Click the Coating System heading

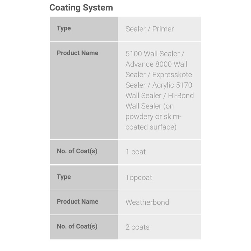[81, 8]
